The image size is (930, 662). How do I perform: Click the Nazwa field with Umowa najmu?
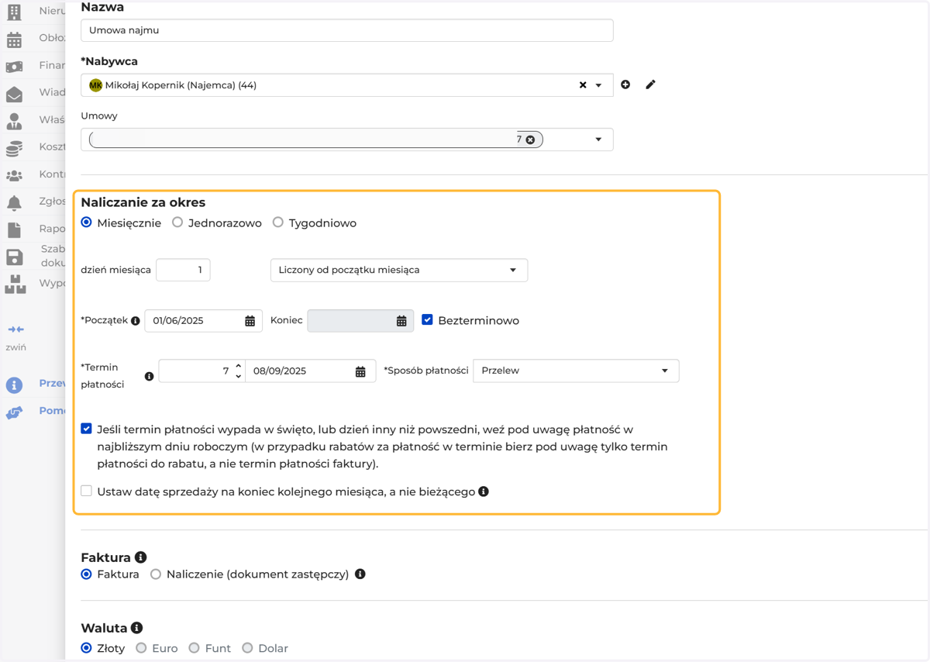pos(347,30)
